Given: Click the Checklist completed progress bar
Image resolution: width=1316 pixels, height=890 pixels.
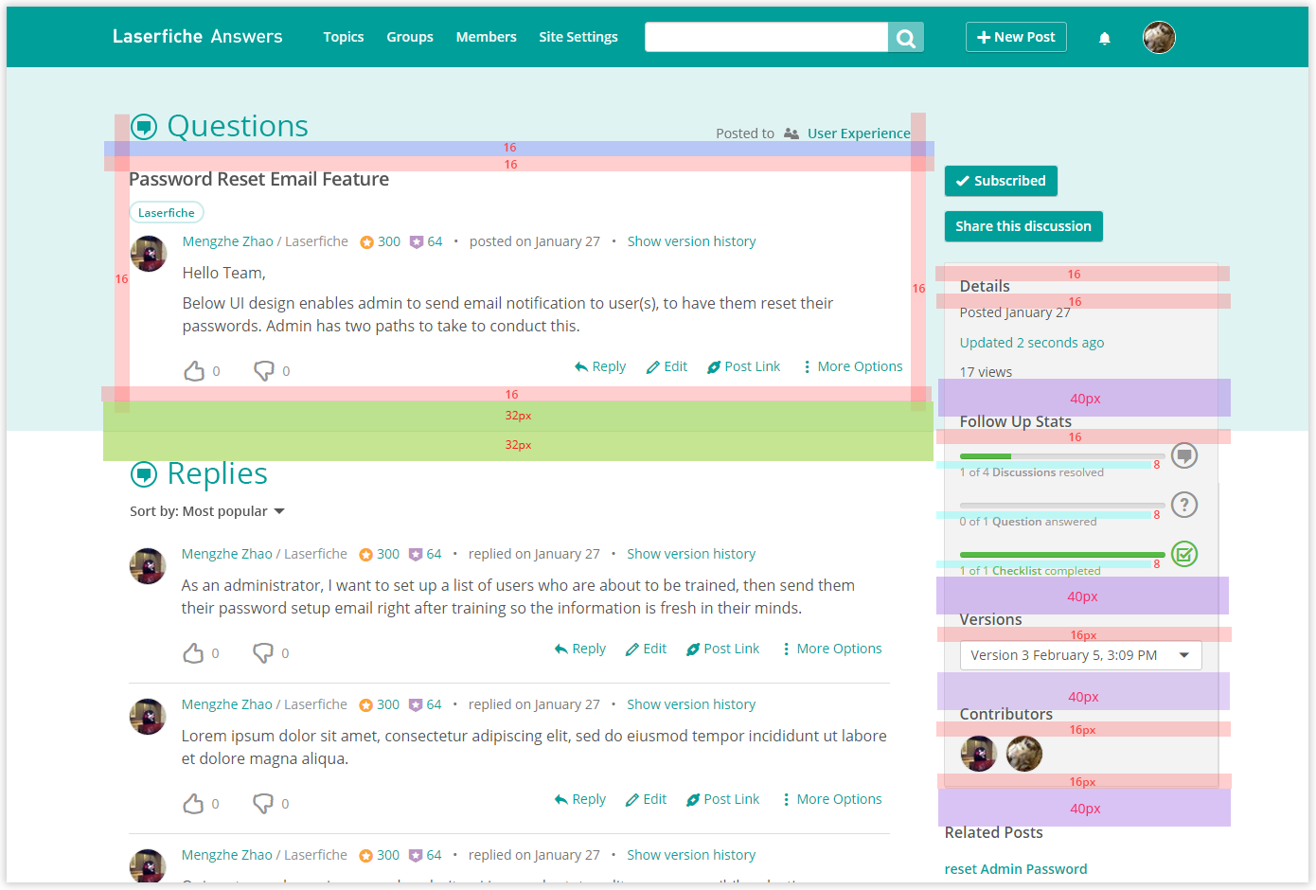Looking at the screenshot, I should tap(1062, 555).
